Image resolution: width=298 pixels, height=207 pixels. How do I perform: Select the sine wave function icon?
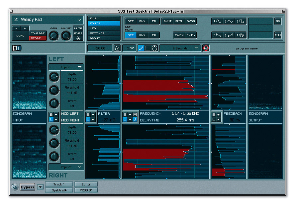click(x=217, y=21)
